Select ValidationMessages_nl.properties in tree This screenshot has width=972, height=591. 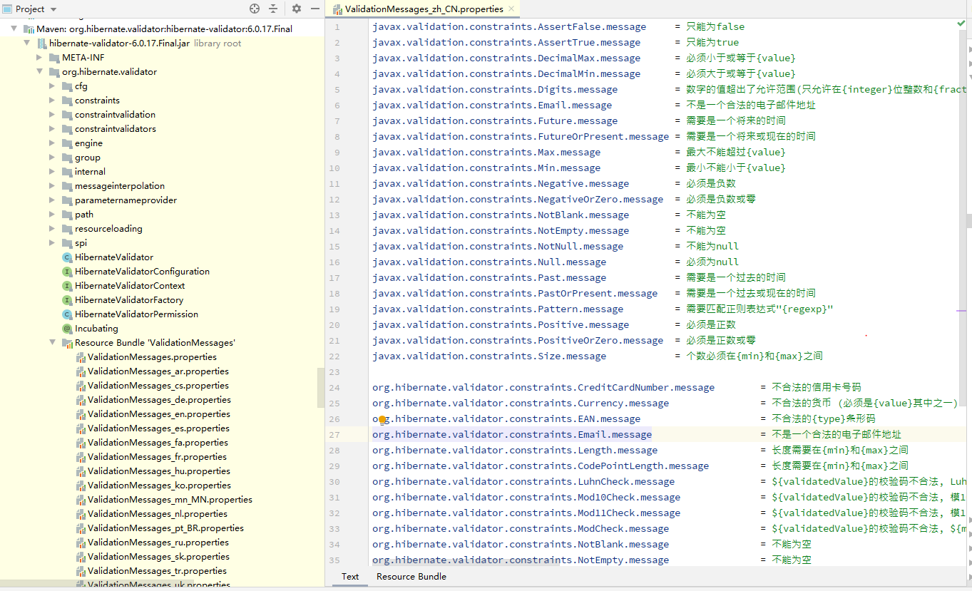[158, 513]
